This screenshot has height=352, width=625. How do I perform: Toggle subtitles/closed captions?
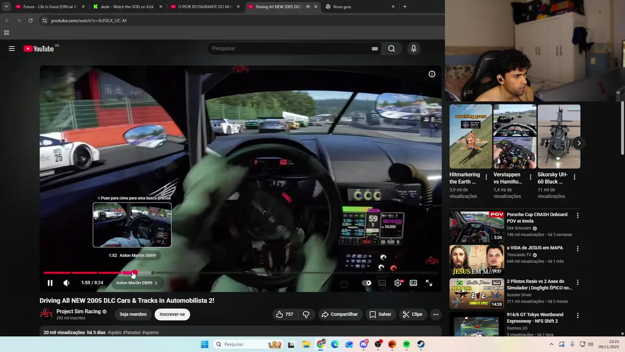382,283
